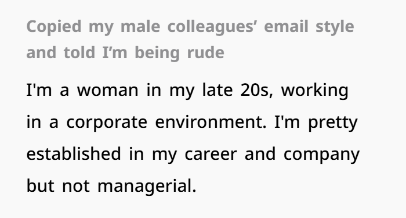Click the word "working" in the first body line
406x218 pixels.
pos(314,90)
